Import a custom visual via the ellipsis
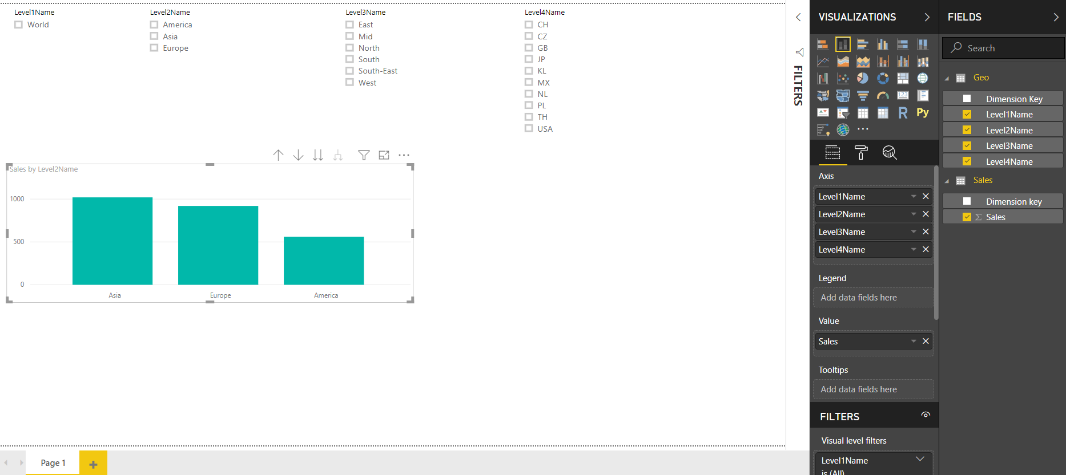The image size is (1066, 475). coord(863,129)
